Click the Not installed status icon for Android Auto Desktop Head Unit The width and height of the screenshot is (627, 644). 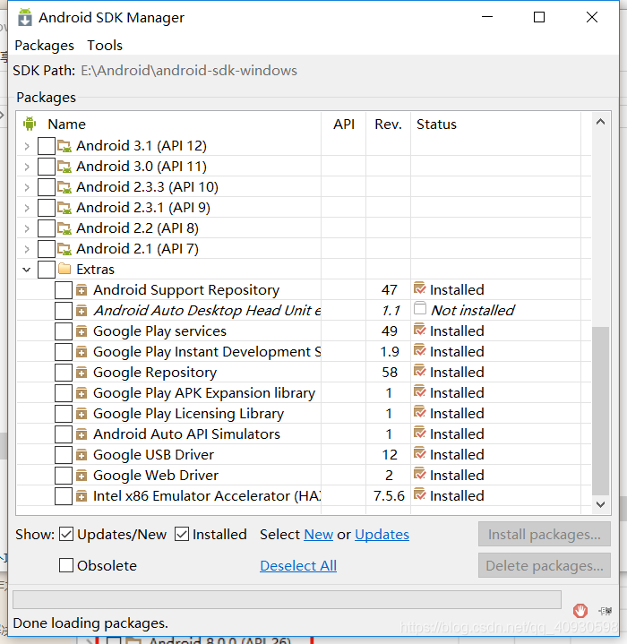click(420, 308)
